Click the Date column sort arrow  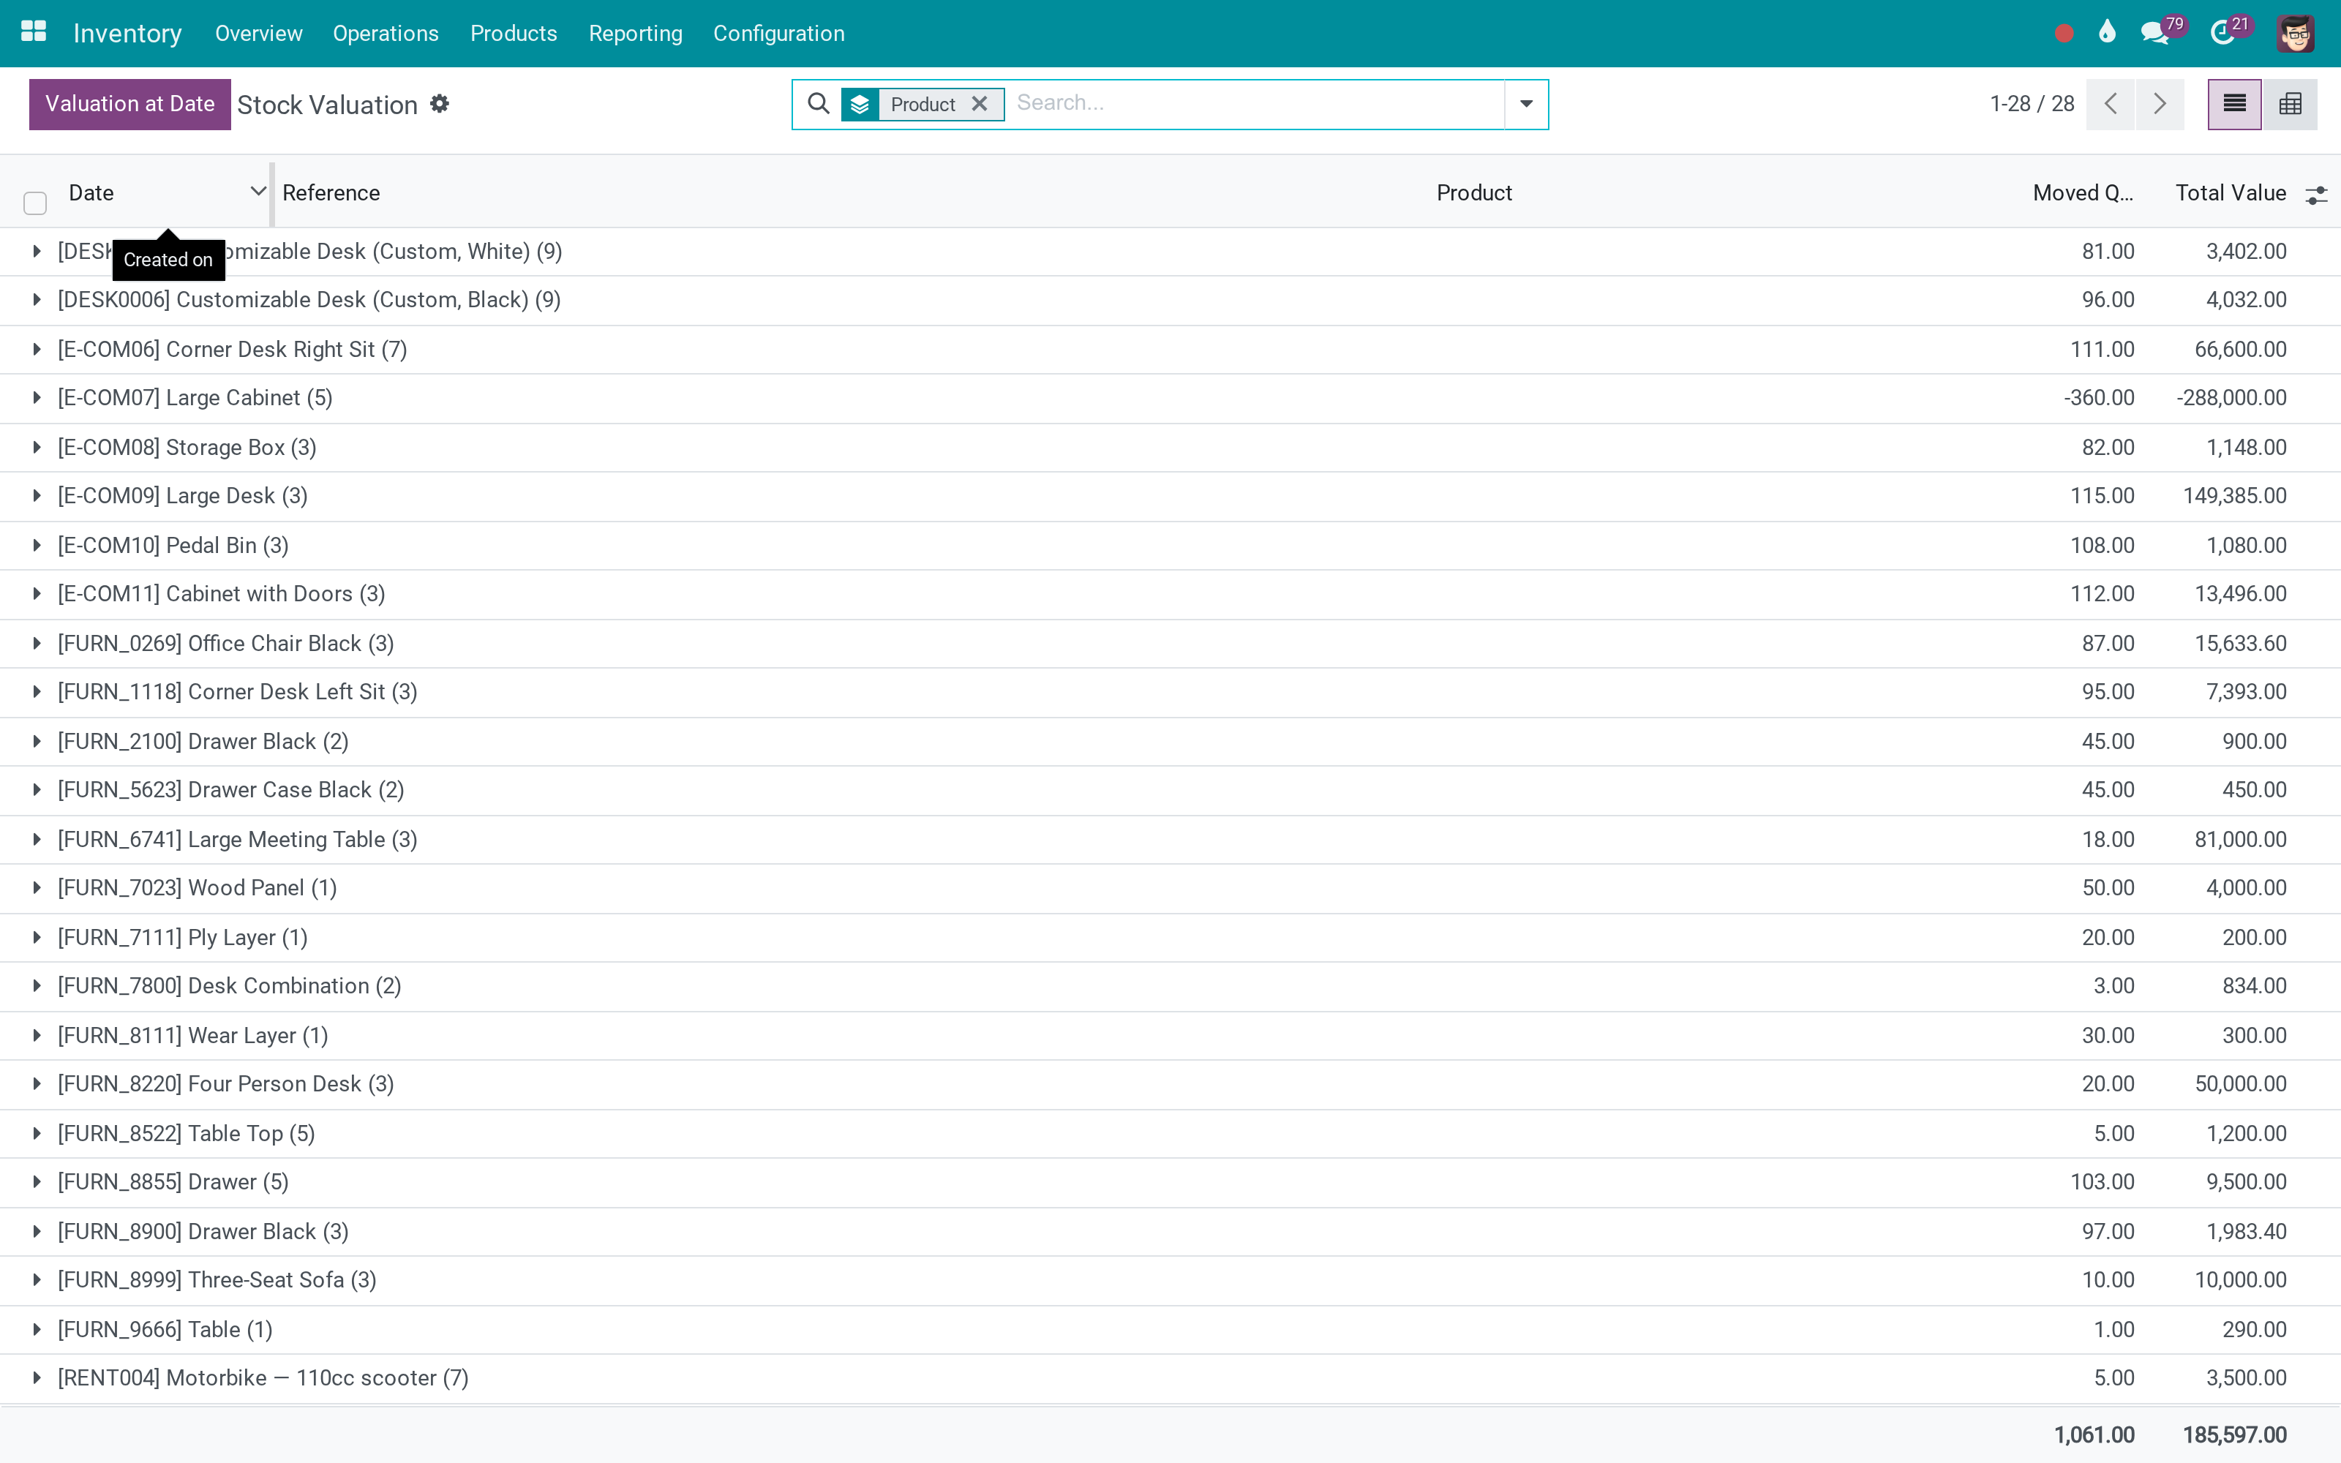point(258,192)
